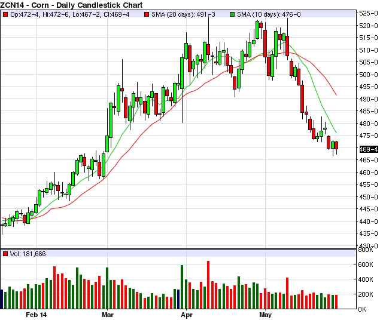
Task: Click the 'Mar' date axis label
Action: click(108, 315)
